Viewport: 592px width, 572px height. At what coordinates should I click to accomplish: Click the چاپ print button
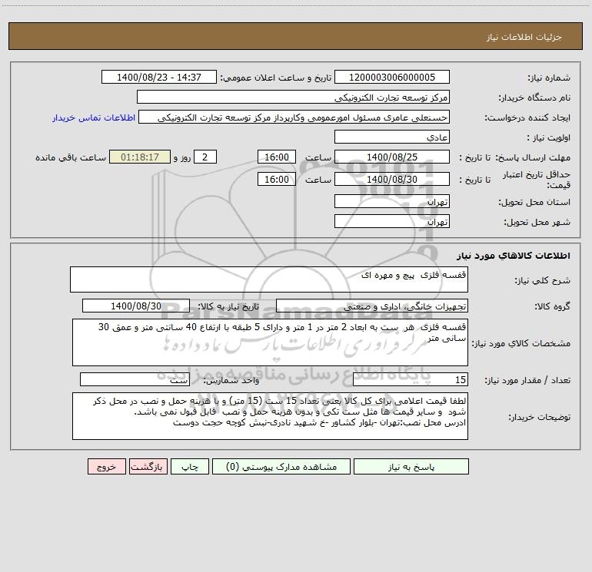pos(190,467)
